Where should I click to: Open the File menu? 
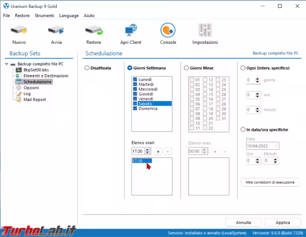[x=7, y=15]
